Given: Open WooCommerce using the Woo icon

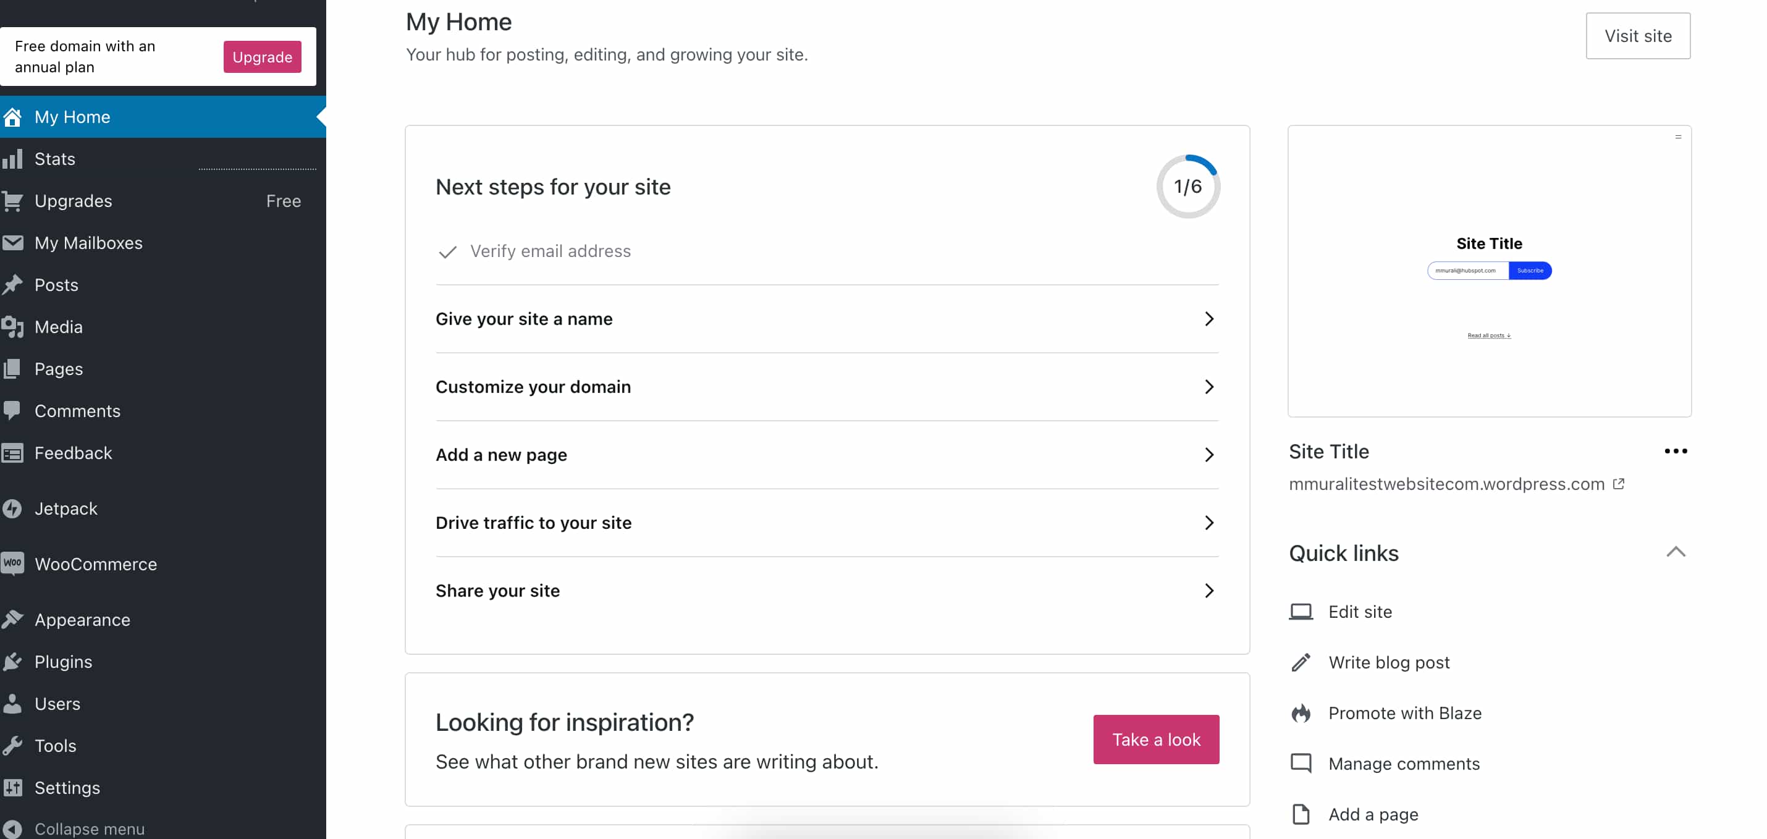Looking at the screenshot, I should 14,564.
